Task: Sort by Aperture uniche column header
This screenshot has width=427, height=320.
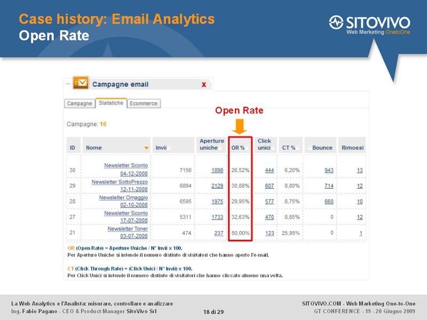Action: [211, 144]
